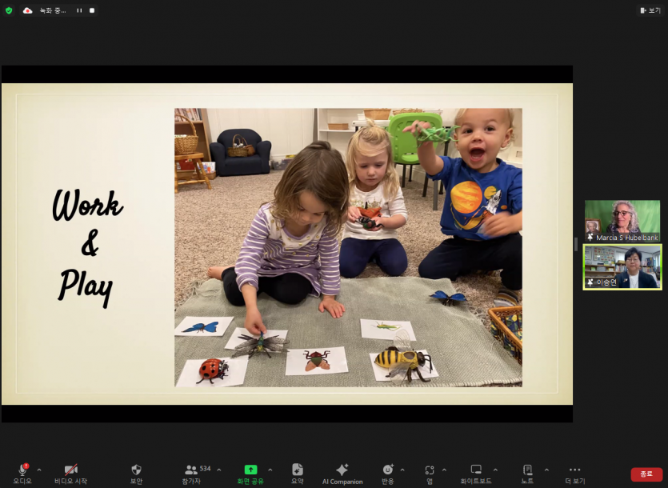Viewport: 668px width, 488px height.
Task: Click the red 종료 end button
Action: [x=646, y=474]
